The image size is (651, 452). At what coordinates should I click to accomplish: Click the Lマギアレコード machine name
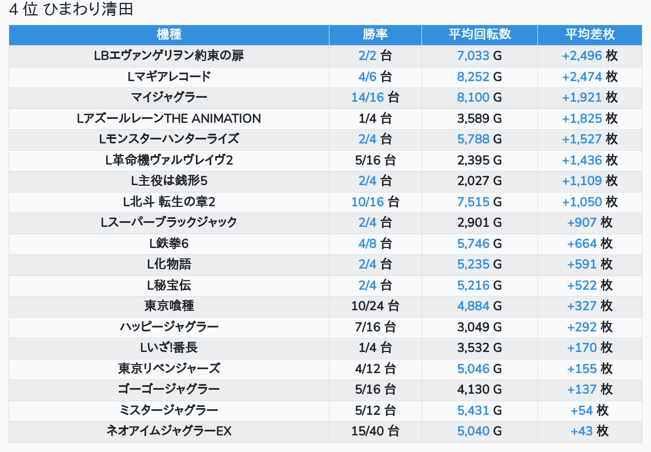[168, 77]
